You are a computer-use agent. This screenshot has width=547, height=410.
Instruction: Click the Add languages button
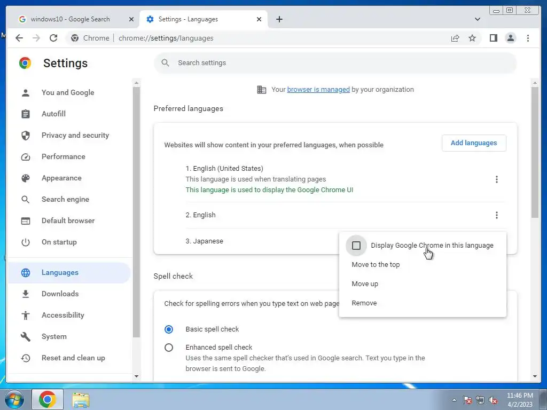click(474, 143)
